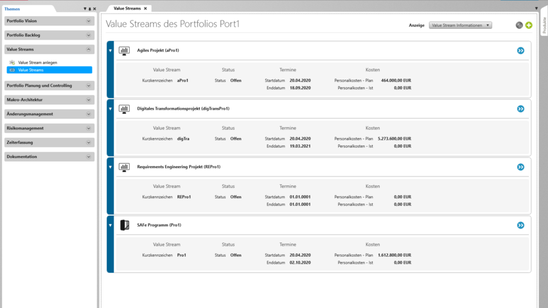This screenshot has width=548, height=308.
Task: Click the green add value stream icon
Action: point(529,26)
